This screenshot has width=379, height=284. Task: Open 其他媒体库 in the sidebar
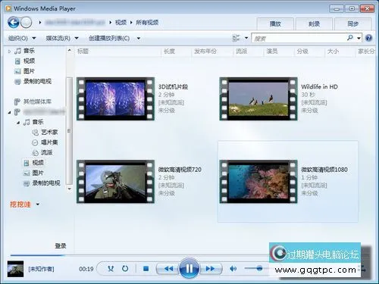(37, 101)
